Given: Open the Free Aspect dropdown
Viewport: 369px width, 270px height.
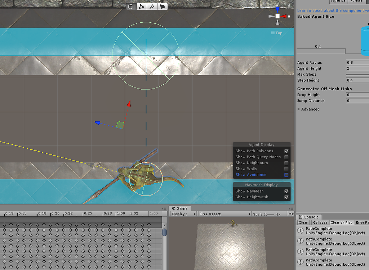Looking at the screenshot, I should pyautogui.click(x=224, y=214).
